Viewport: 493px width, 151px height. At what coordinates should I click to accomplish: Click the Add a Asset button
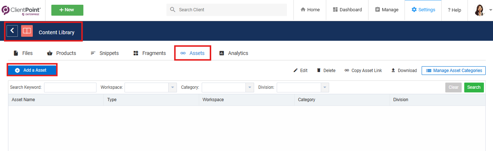tap(32, 70)
